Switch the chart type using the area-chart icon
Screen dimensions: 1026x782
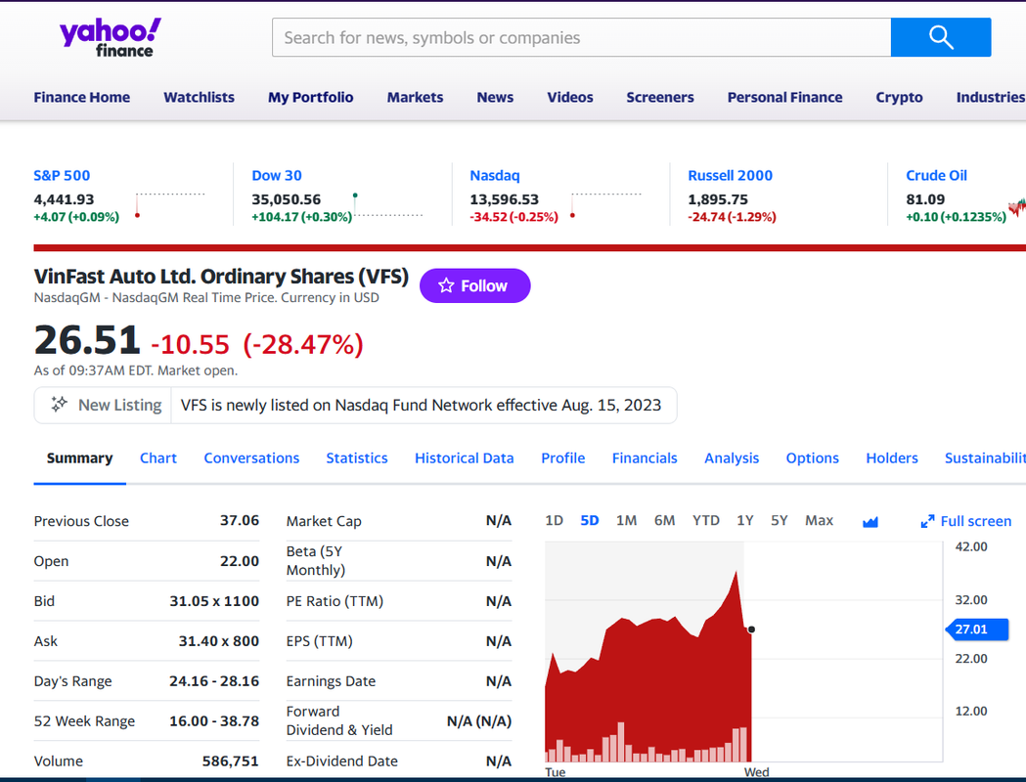(870, 521)
